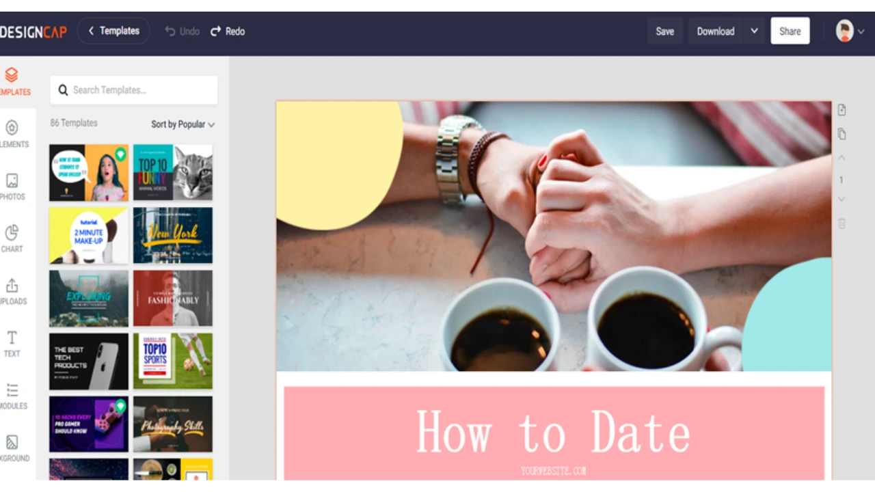Open the Templates sidebar tab
This screenshot has width=875, height=492.
[14, 82]
